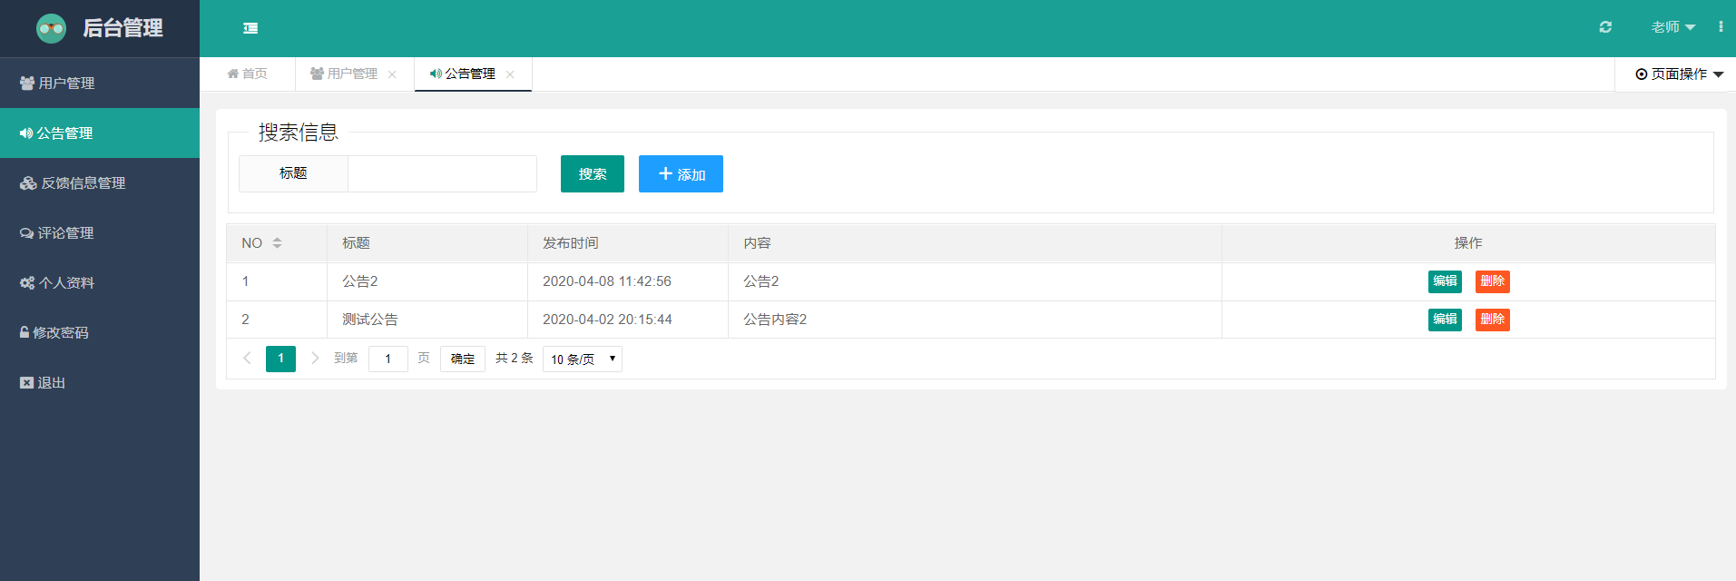The image size is (1736, 581).
Task: Open the 10 条/页 page size dropdown
Action: click(x=583, y=359)
